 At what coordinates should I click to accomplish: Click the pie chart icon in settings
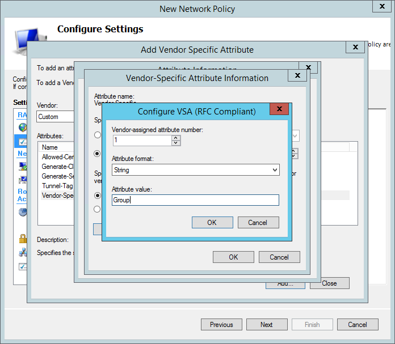click(23, 212)
